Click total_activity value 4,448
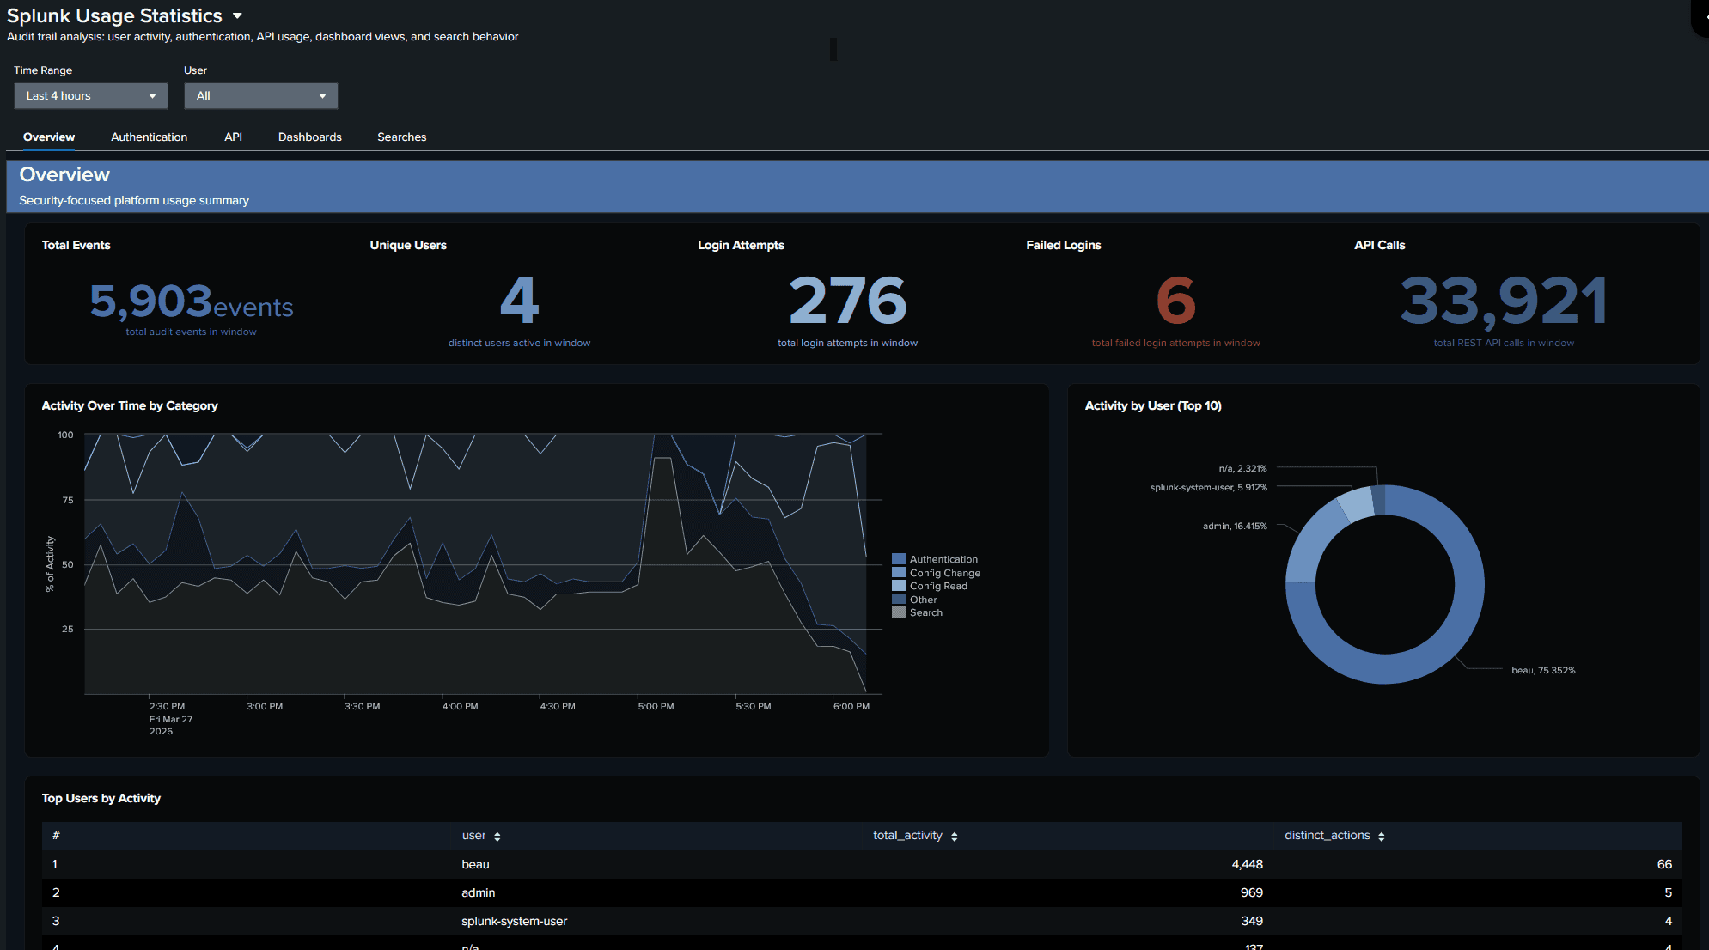The height and width of the screenshot is (950, 1709). pos(1247,864)
